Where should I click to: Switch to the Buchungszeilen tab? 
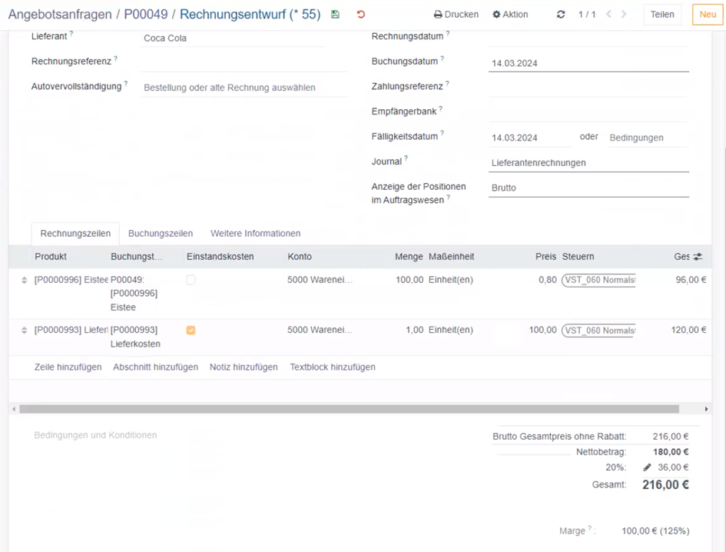[x=160, y=234]
